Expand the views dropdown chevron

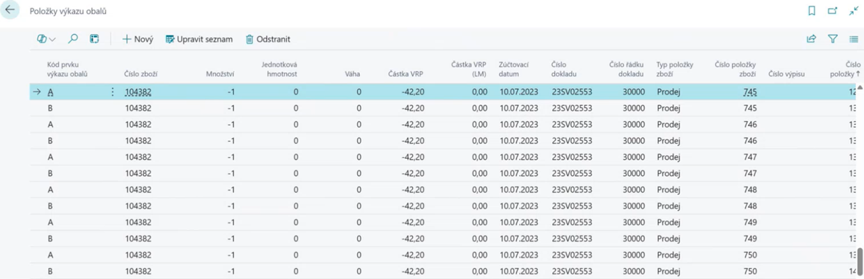click(x=53, y=40)
